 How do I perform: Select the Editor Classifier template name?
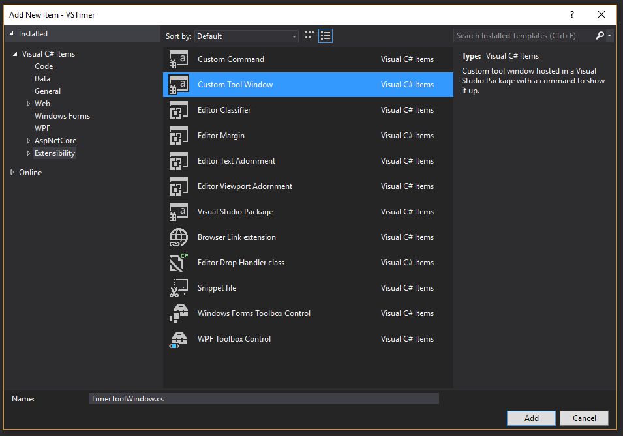[x=224, y=110]
